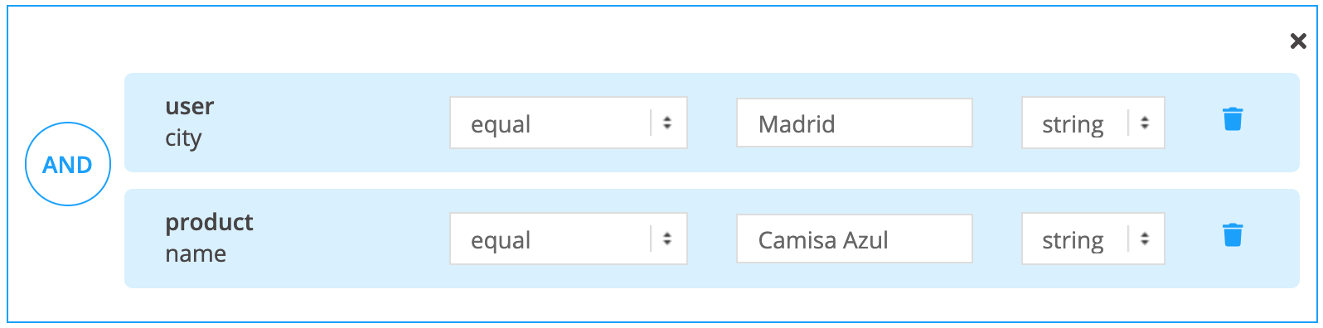Viewport: 1323px width, 328px height.
Task: Select the bold user entity label
Action: 190,107
